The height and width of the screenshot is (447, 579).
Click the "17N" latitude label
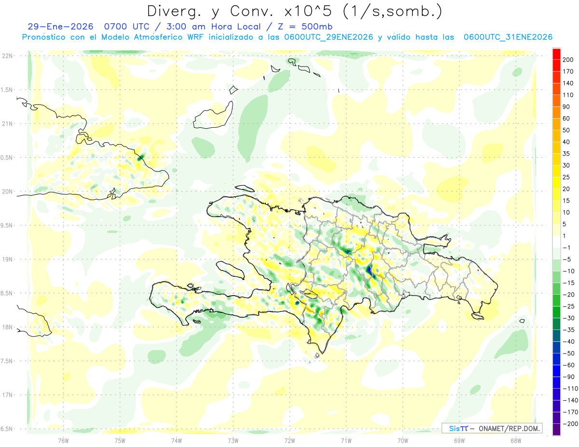pyautogui.click(x=7, y=395)
